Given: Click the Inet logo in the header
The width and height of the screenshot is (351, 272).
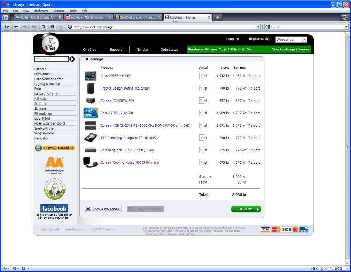Looking at the screenshot, I should click(50, 44).
